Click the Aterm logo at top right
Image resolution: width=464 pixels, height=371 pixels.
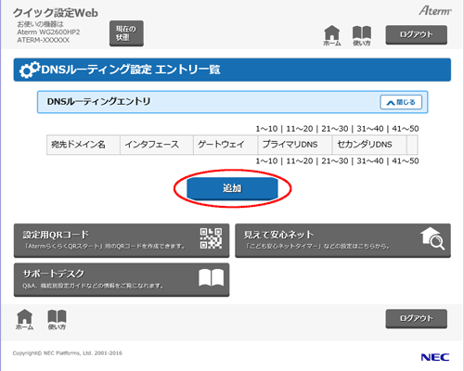[435, 11]
